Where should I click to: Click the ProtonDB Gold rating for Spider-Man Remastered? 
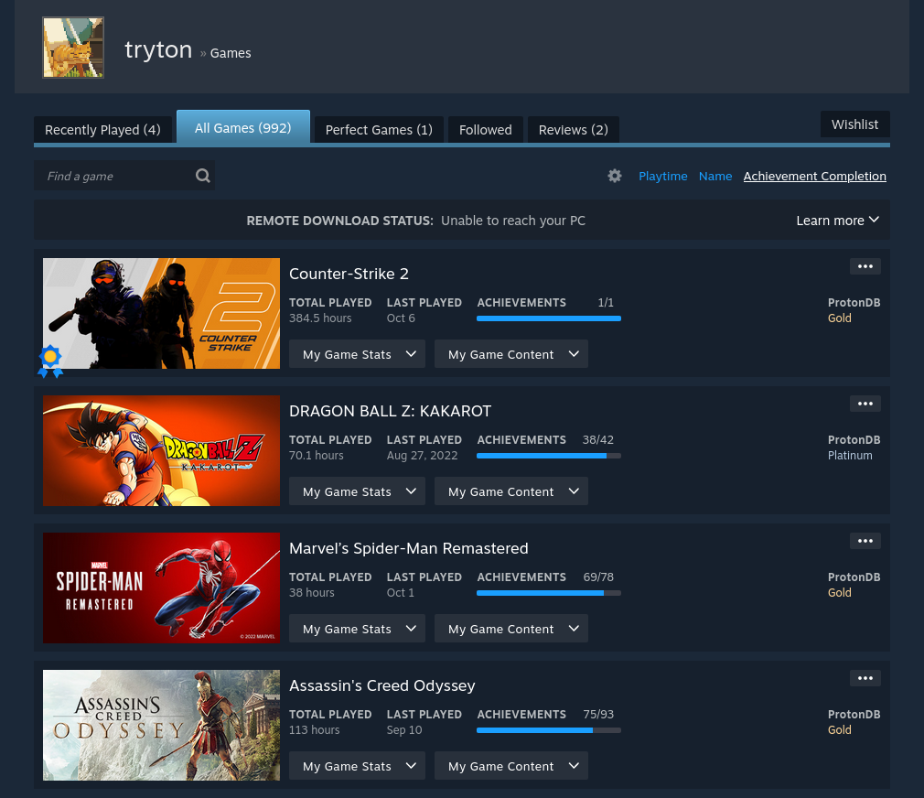(x=839, y=593)
